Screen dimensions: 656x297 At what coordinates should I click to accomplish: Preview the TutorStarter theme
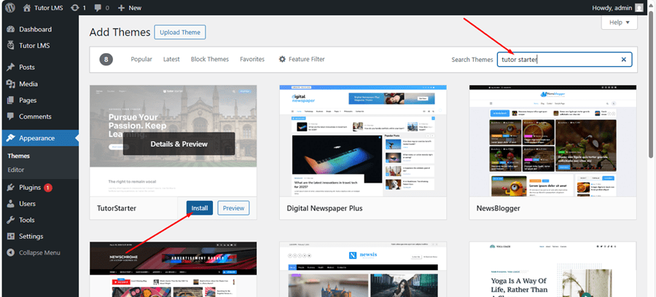click(x=233, y=208)
